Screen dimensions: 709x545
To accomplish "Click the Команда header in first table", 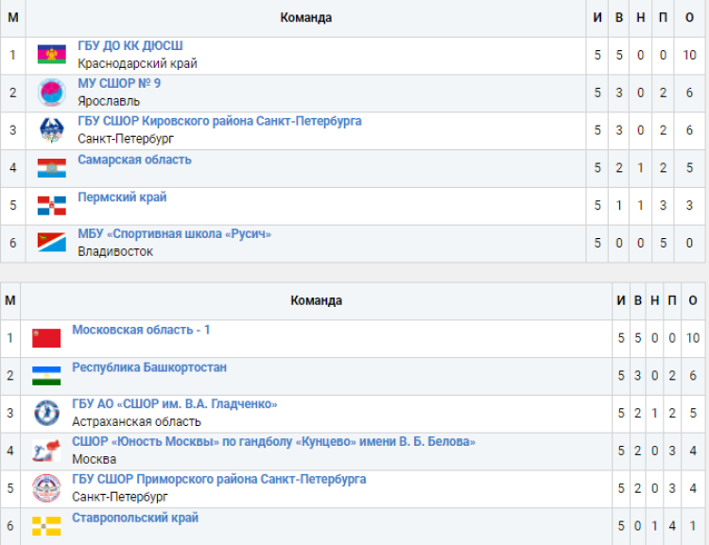I will (x=305, y=18).
